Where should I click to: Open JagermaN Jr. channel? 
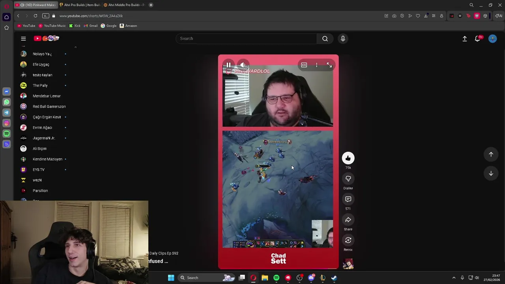(43, 138)
